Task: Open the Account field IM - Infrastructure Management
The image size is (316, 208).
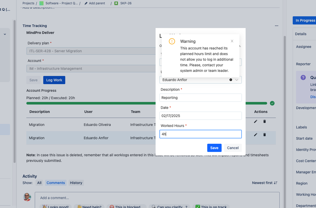Action: [x=91, y=69]
